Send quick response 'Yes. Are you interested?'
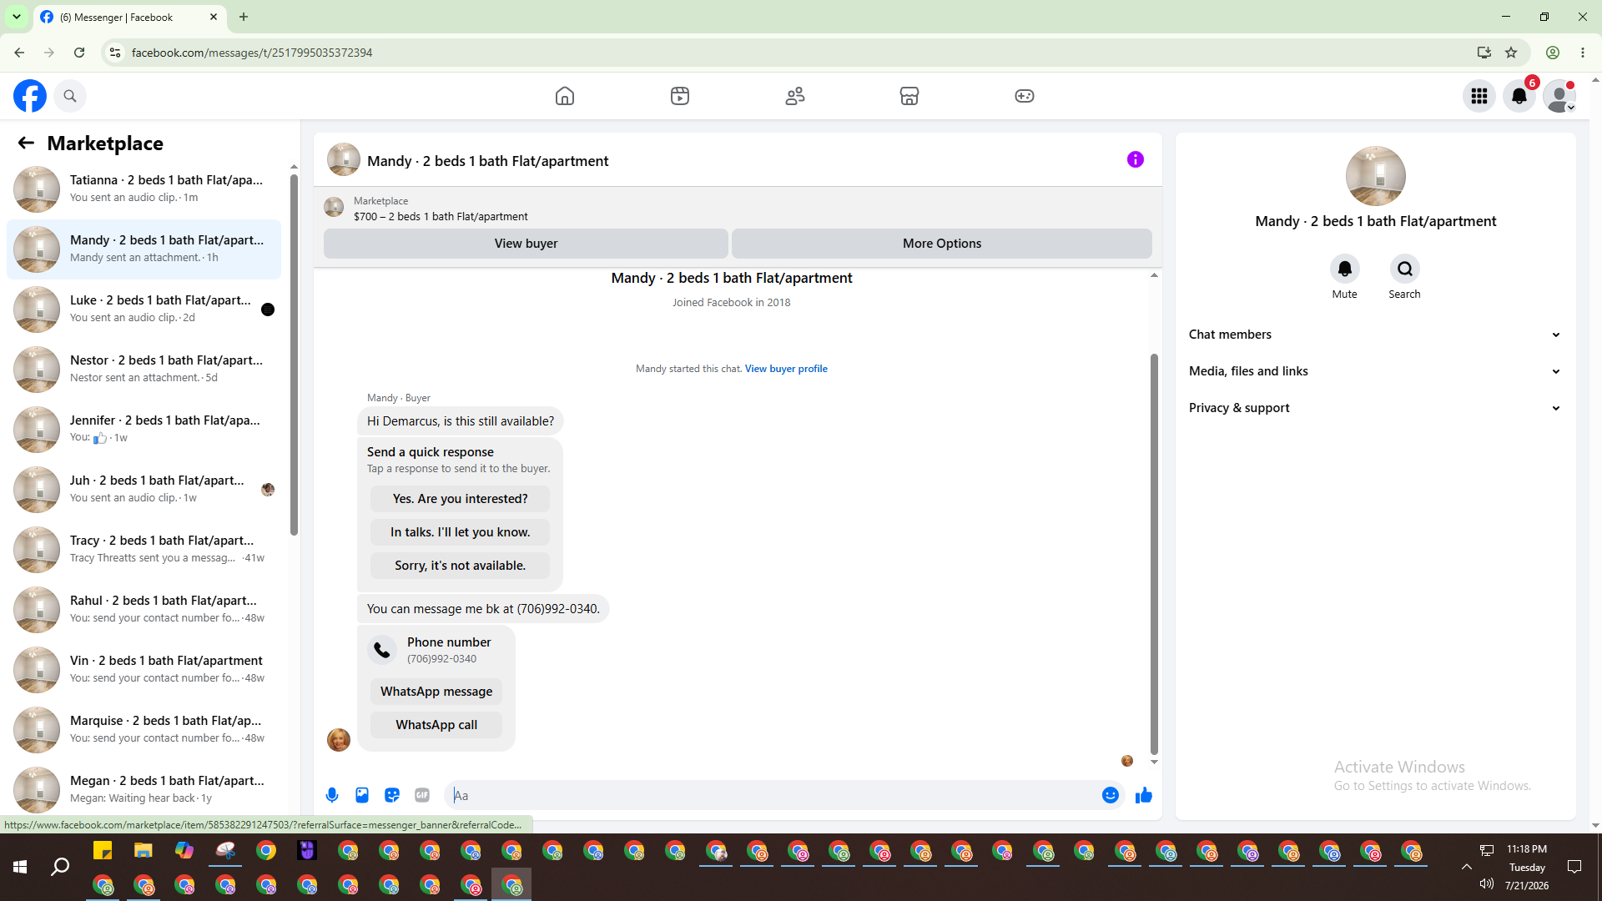 coord(460,499)
